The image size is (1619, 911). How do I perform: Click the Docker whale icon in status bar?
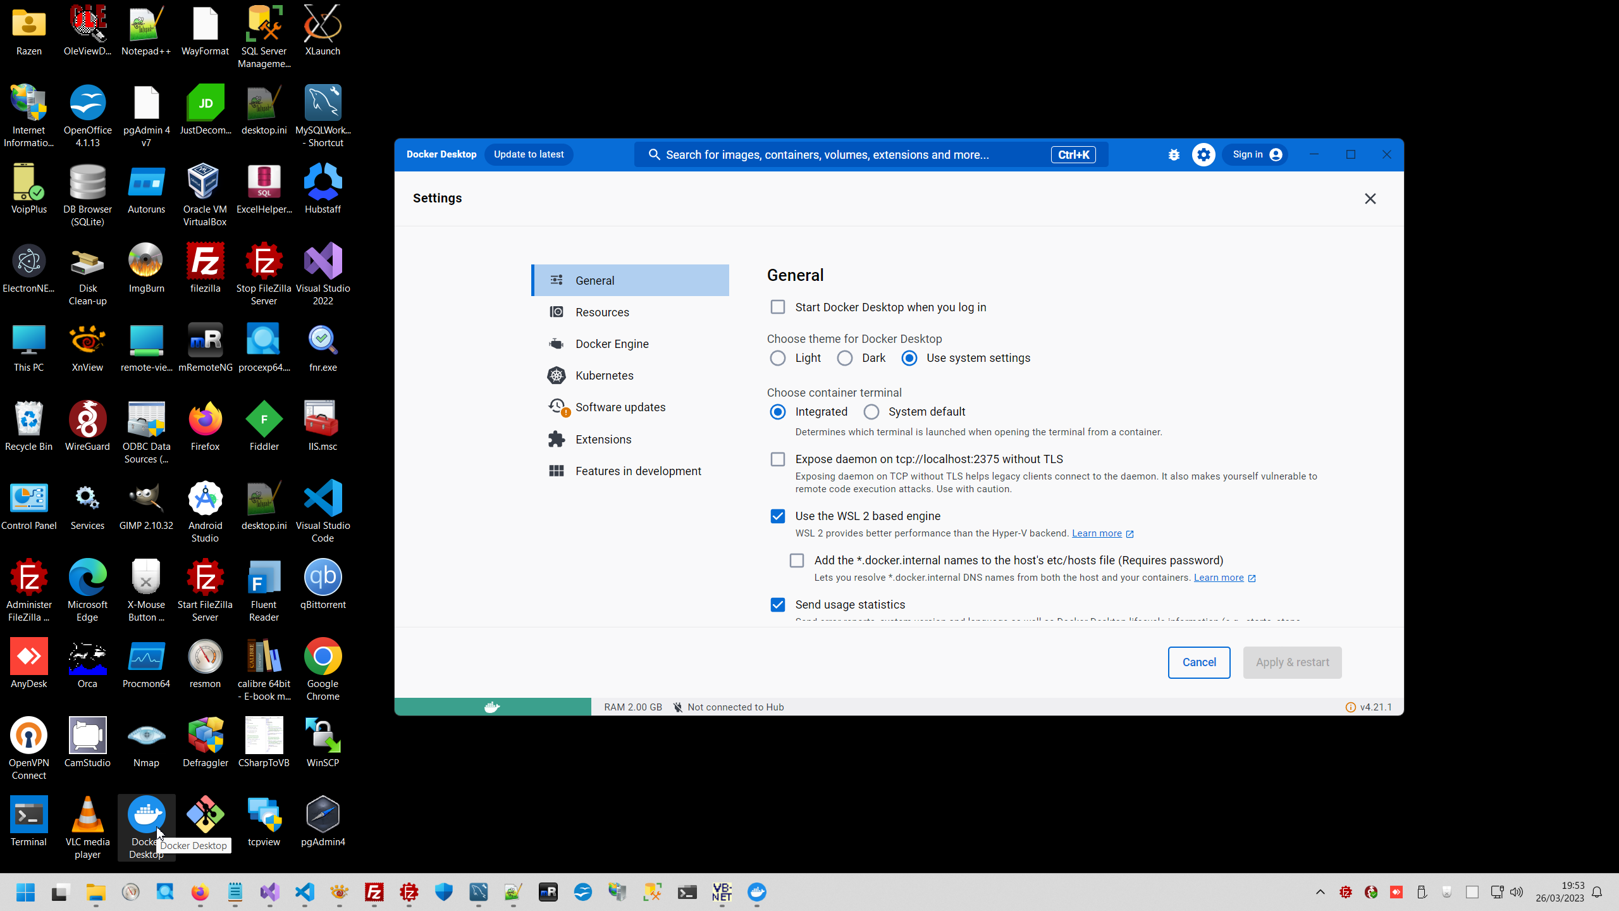[x=492, y=707]
